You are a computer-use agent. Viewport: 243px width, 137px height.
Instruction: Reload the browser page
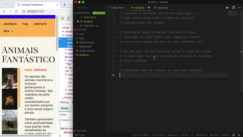tap(16, 11)
